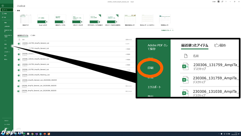The width and height of the screenshot is (241, 136).
Task: Choose 名前を付けて保存 in the sidebar
Action: point(8,31)
